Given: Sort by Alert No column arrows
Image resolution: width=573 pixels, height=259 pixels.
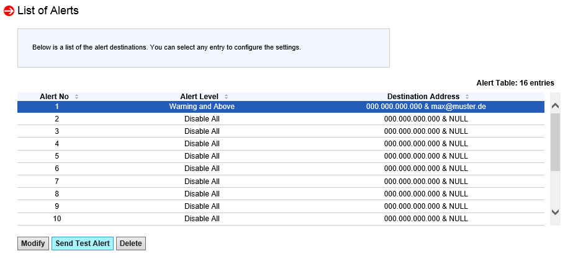Looking at the screenshot, I should (x=76, y=97).
